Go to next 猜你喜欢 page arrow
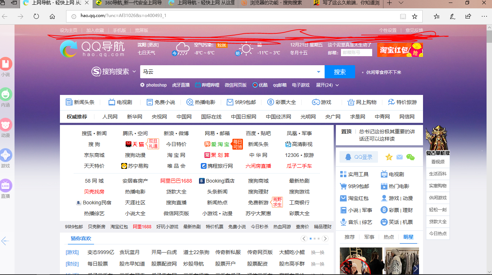 coord(325,238)
